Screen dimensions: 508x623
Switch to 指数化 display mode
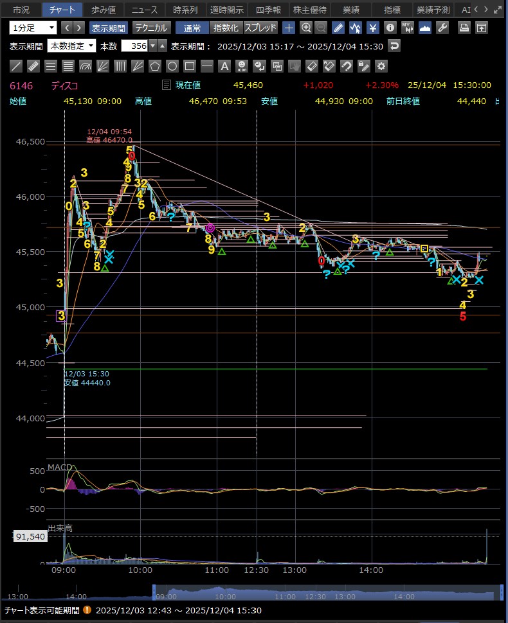226,28
